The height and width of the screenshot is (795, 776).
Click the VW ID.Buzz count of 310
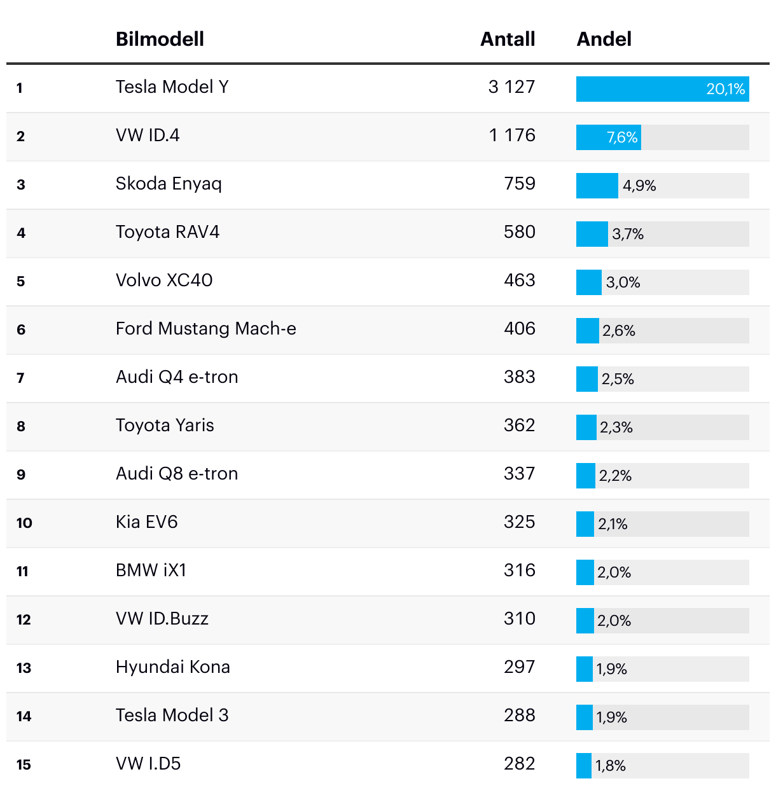519,619
